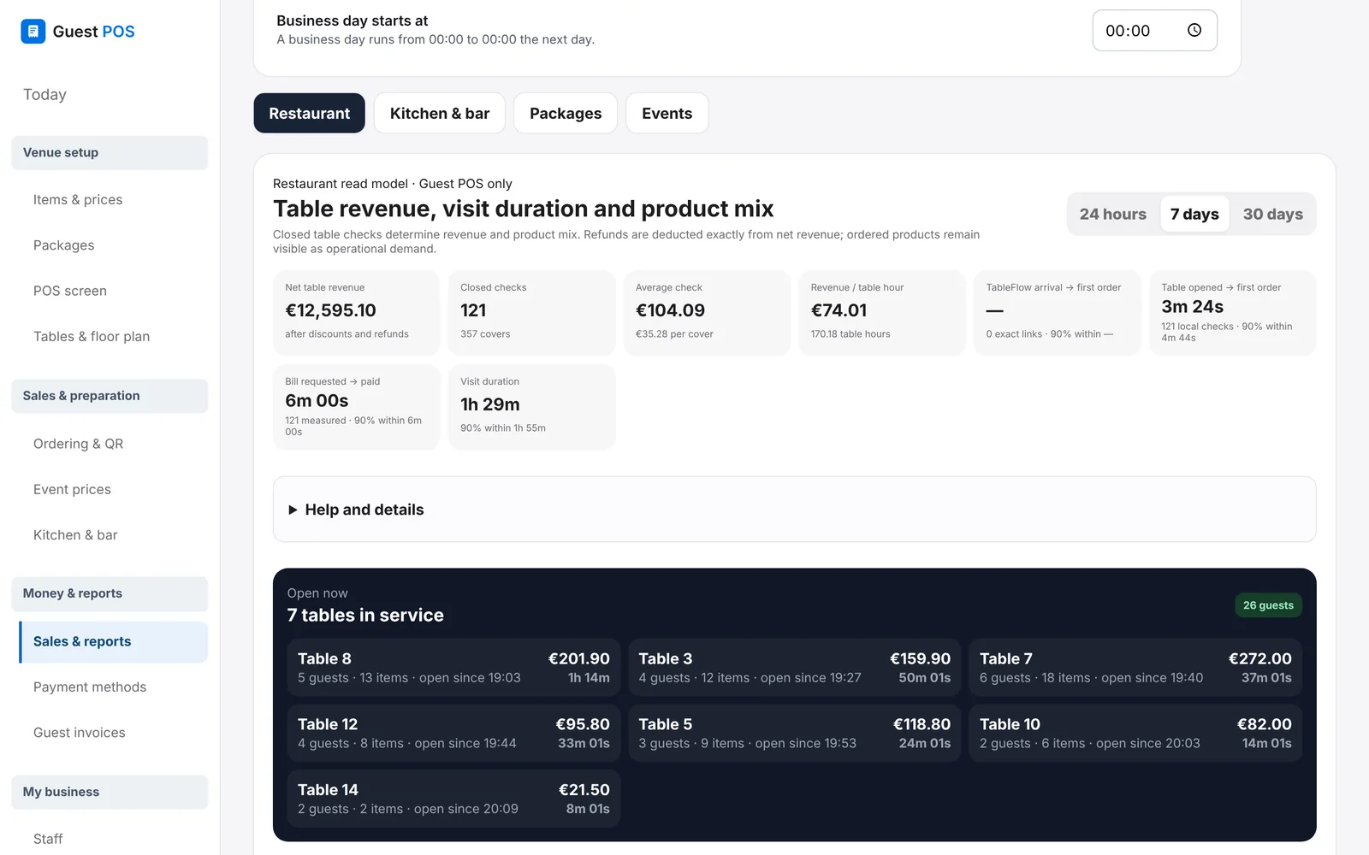The width and height of the screenshot is (1369, 855).
Task: Open POS screen
Action: [x=70, y=291]
